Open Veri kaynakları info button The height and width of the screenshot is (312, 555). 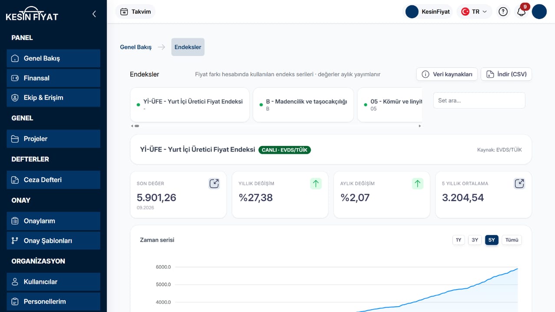click(447, 74)
